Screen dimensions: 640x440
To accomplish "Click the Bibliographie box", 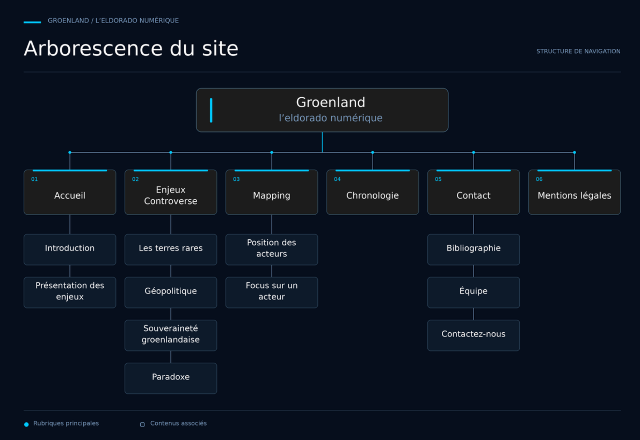I will pos(474,250).
